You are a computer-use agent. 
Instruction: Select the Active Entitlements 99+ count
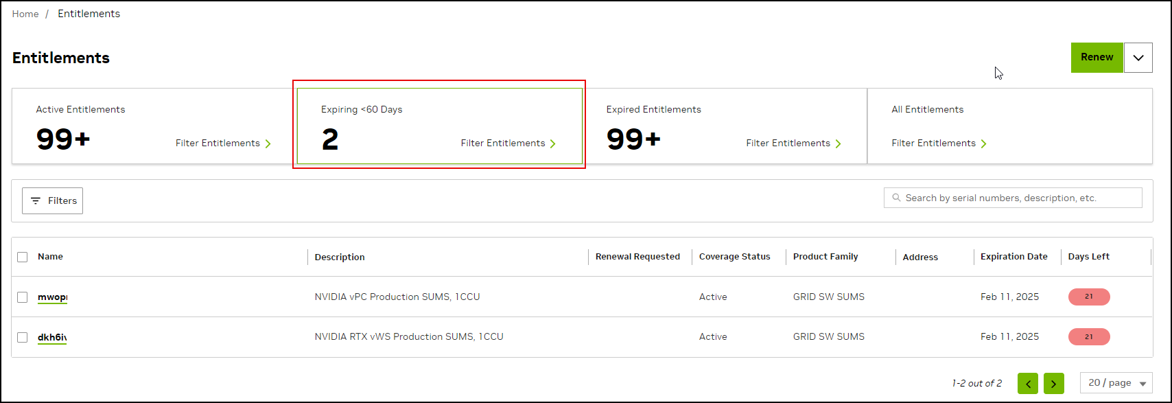[x=63, y=139]
